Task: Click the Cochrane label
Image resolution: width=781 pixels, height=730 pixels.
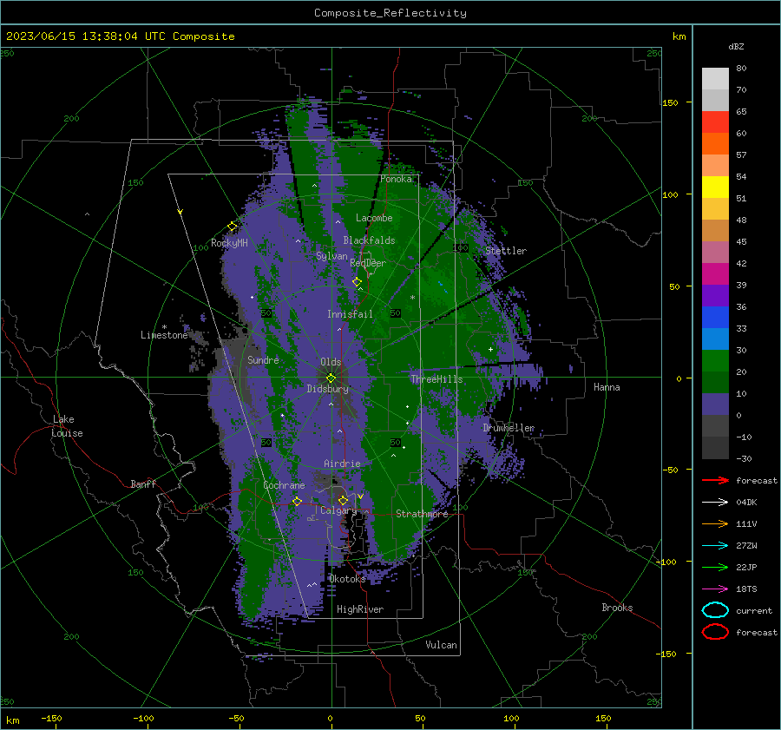Action: click(284, 485)
